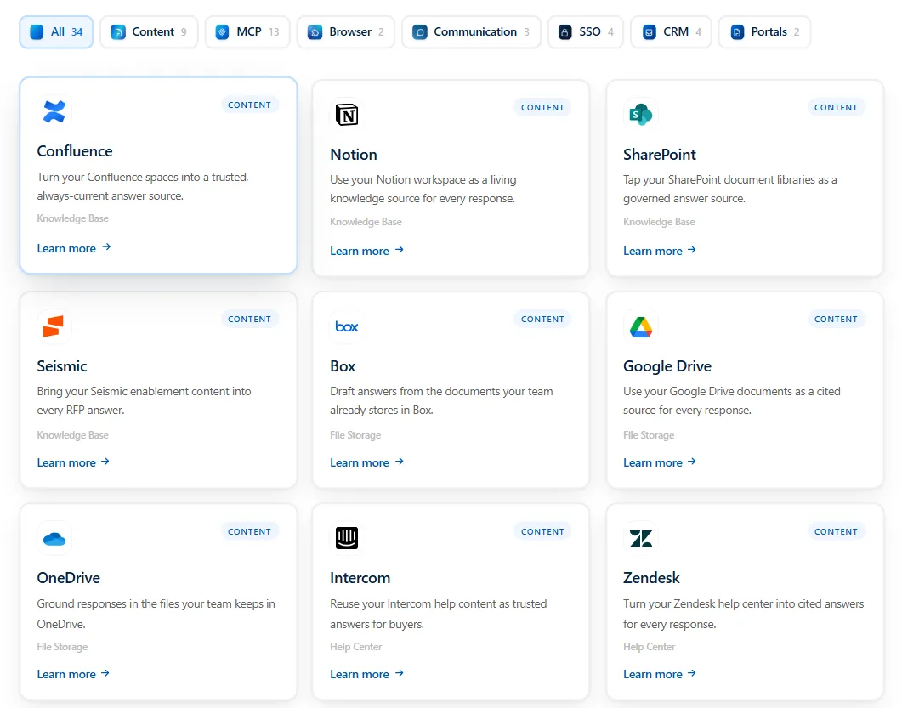Click the CONTENT badge on Zendesk card
The image size is (902, 708).
836,531
